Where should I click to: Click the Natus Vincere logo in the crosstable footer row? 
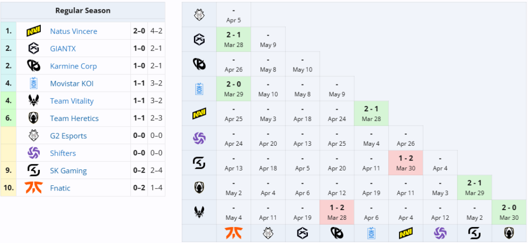(405, 233)
